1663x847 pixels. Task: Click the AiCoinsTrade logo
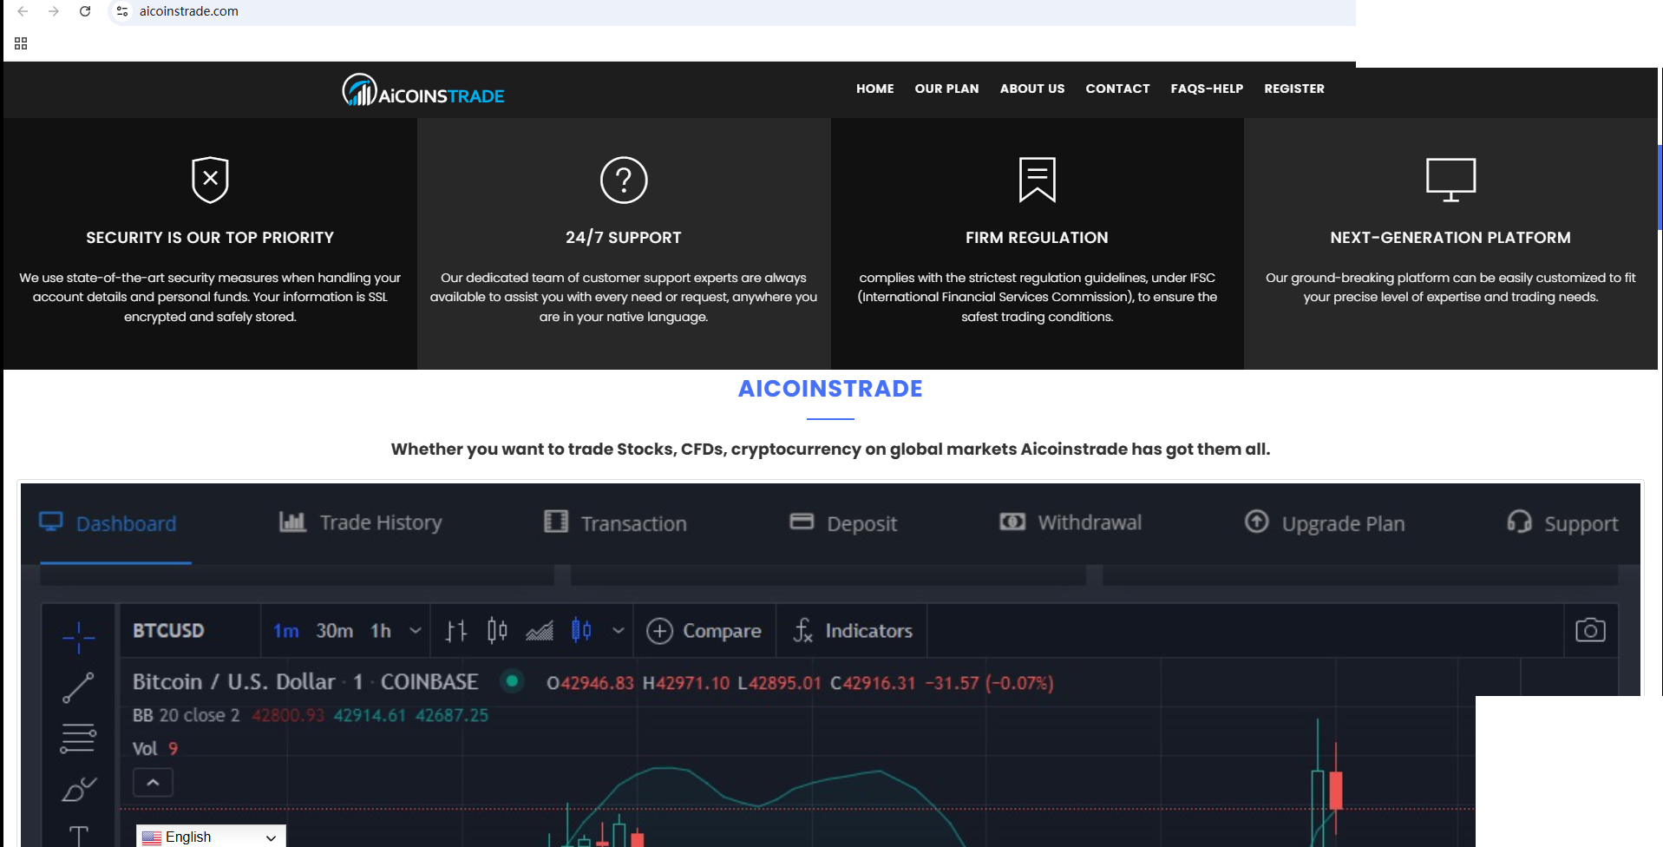423,89
